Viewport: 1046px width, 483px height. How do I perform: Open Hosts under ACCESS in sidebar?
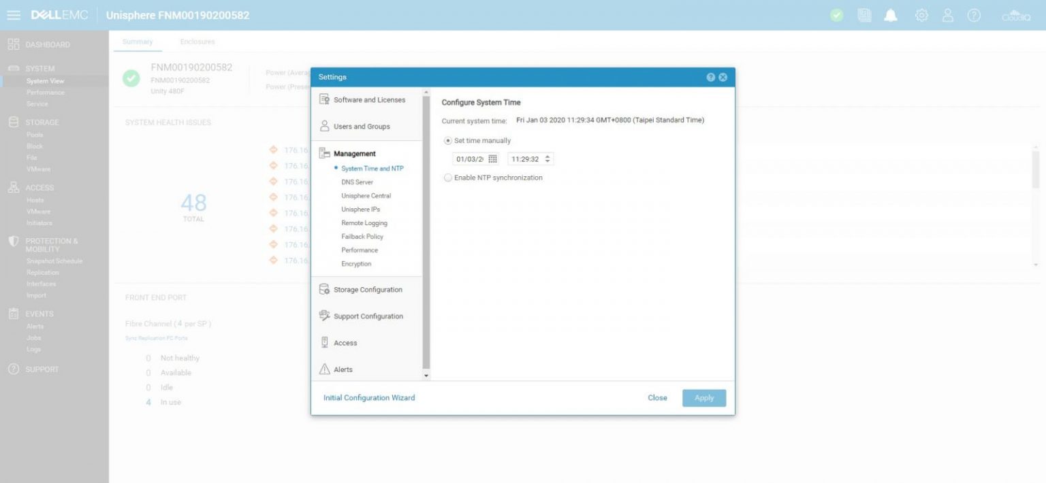[x=35, y=200]
